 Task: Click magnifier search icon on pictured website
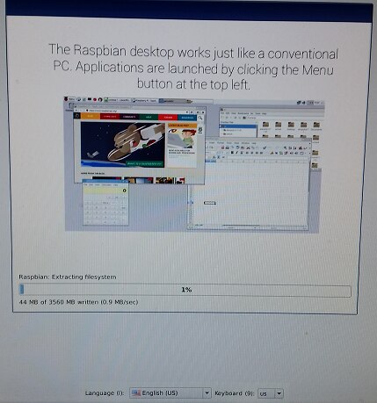(200, 118)
